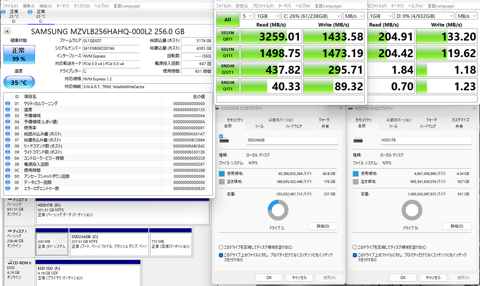The height and width of the screenshot is (286, 480).
Task: Start all benchmarks with the All button
Action: [228, 19]
